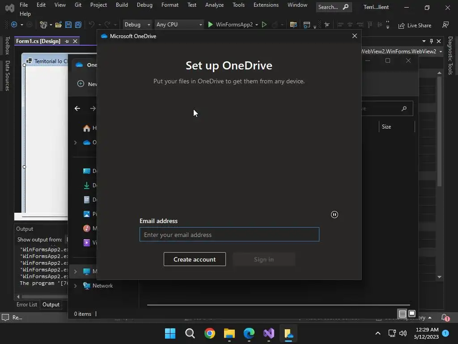Click the Properties panel vertical scrollbar
Screen dimensions: 458x344
tap(439, 131)
